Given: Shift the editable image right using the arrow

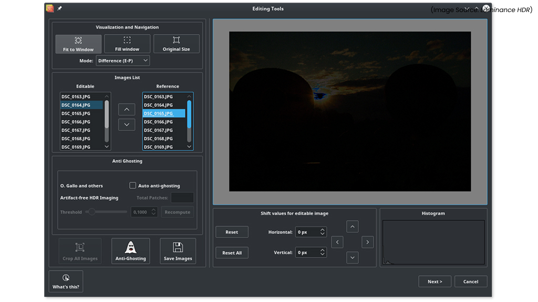Looking at the screenshot, I should [x=367, y=242].
